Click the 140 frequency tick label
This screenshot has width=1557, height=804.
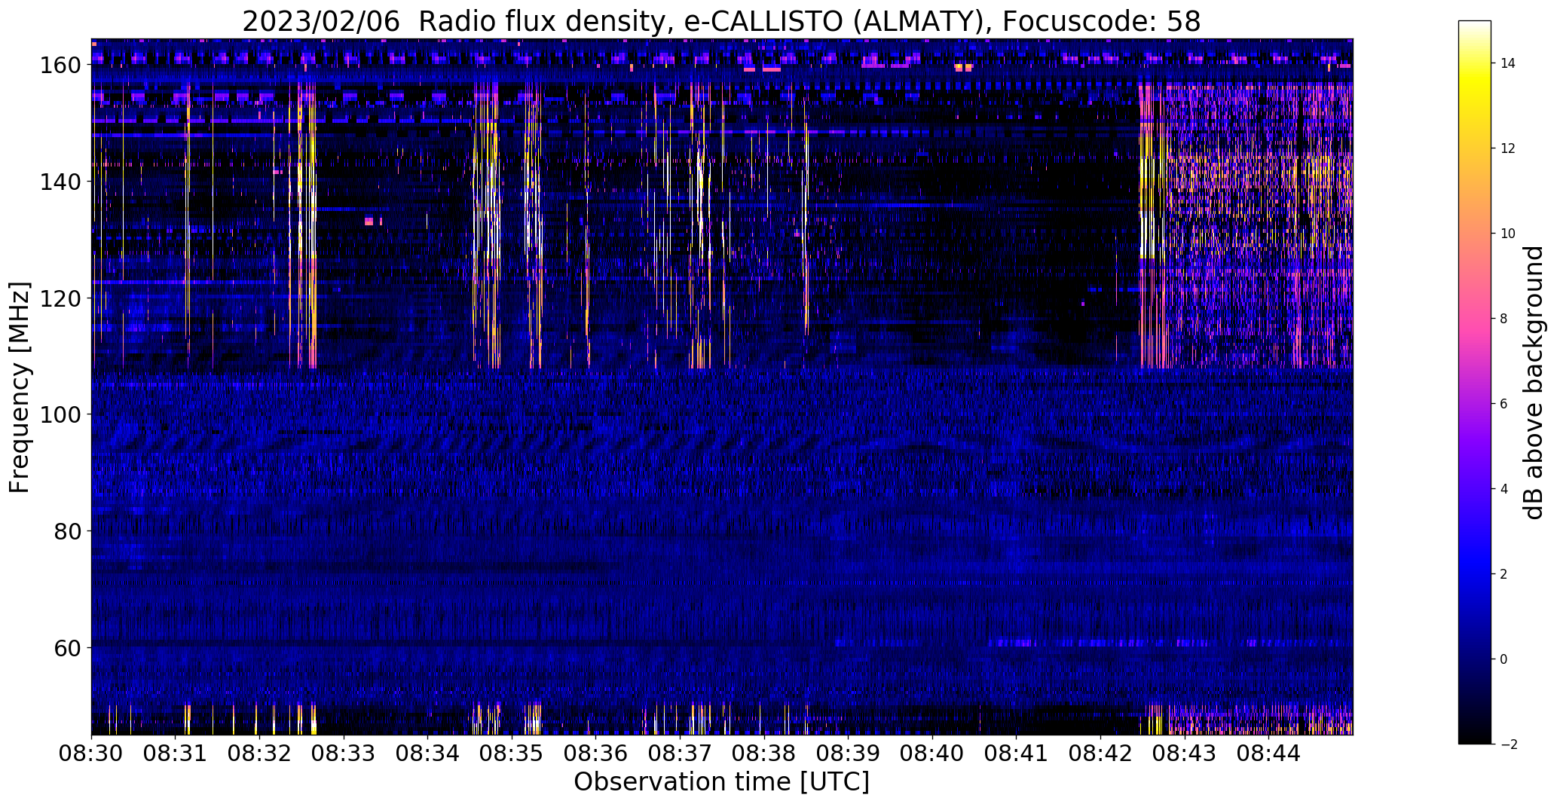coord(60,182)
